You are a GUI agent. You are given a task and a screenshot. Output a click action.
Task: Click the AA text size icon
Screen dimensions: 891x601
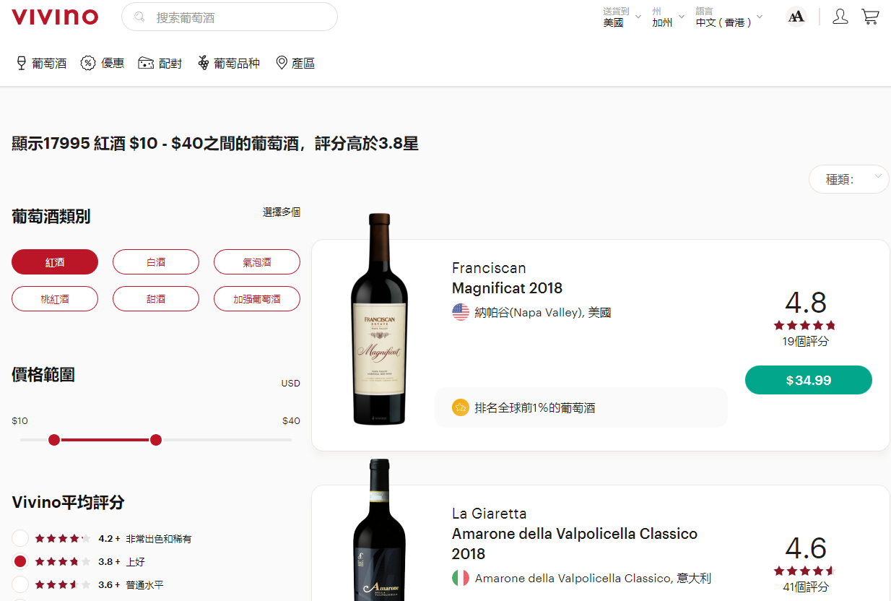(x=796, y=17)
